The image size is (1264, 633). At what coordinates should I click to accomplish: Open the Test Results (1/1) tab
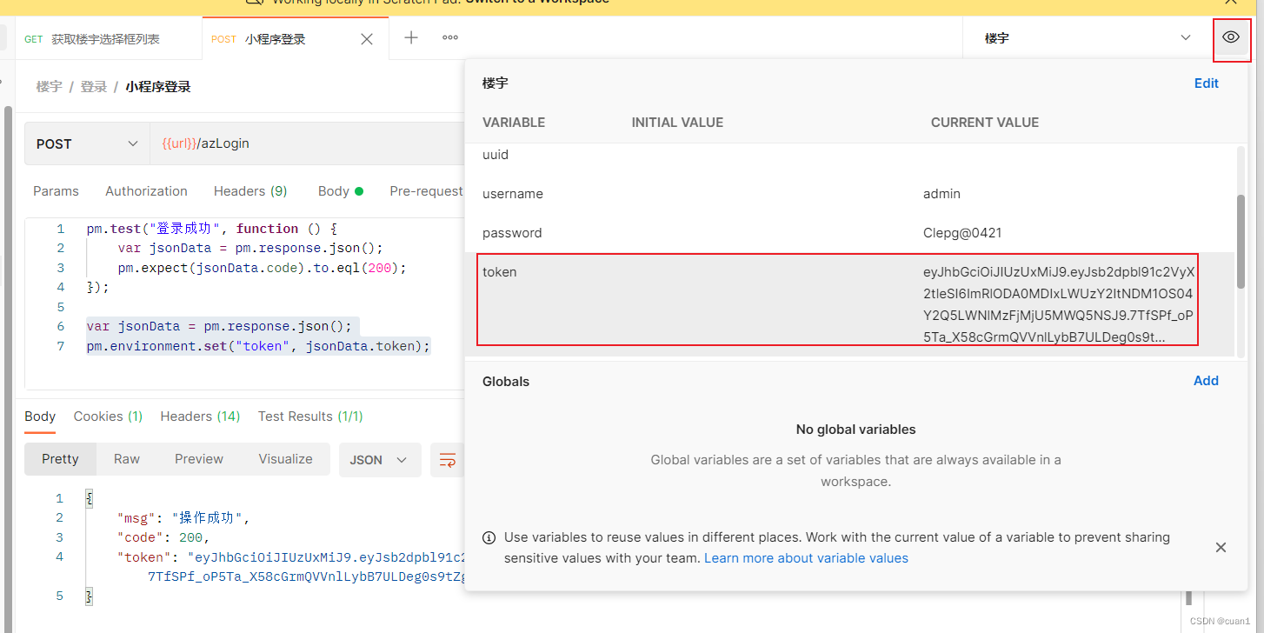click(310, 416)
